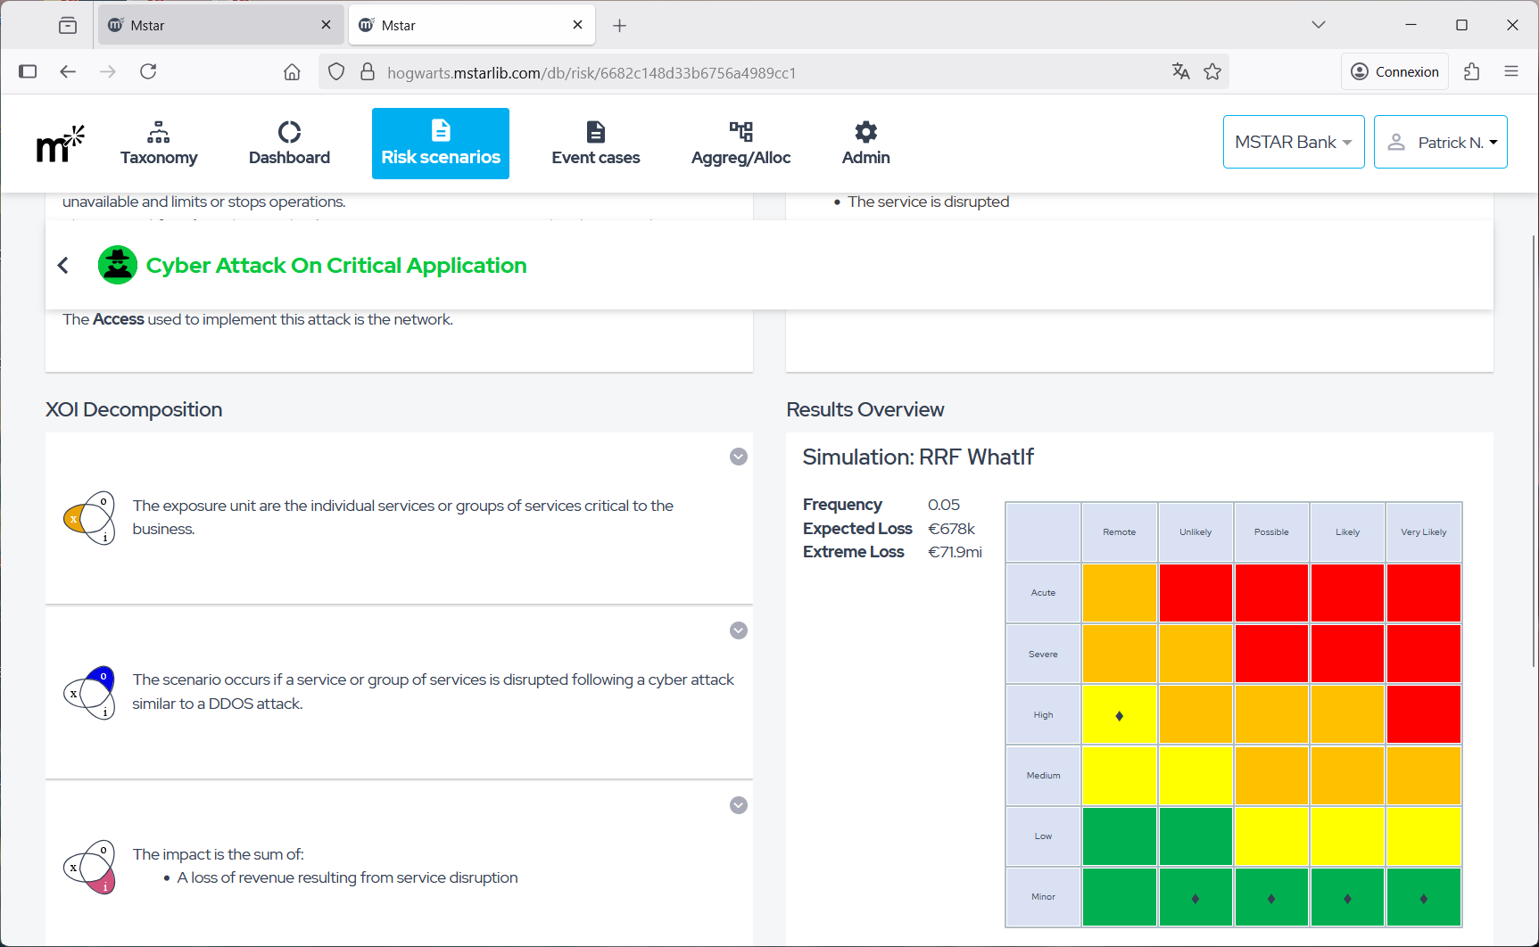The width and height of the screenshot is (1539, 947).
Task: Open the Patrick N. user menu
Action: (1441, 142)
